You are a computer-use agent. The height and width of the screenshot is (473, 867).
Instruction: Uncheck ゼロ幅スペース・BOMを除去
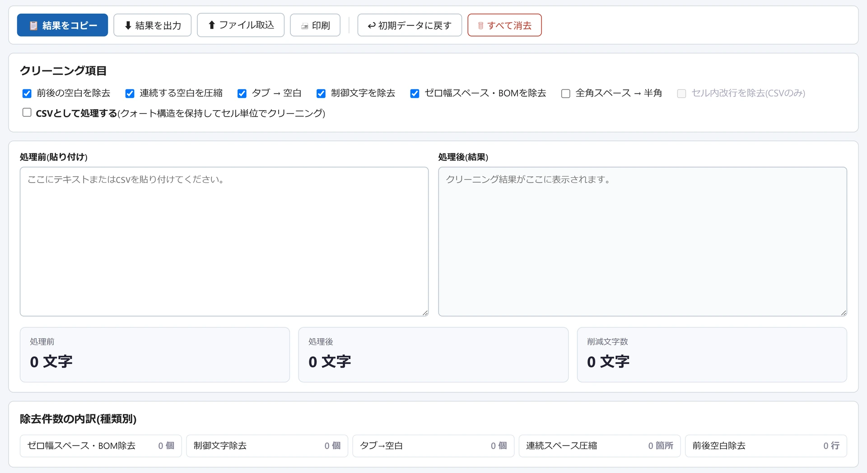415,93
